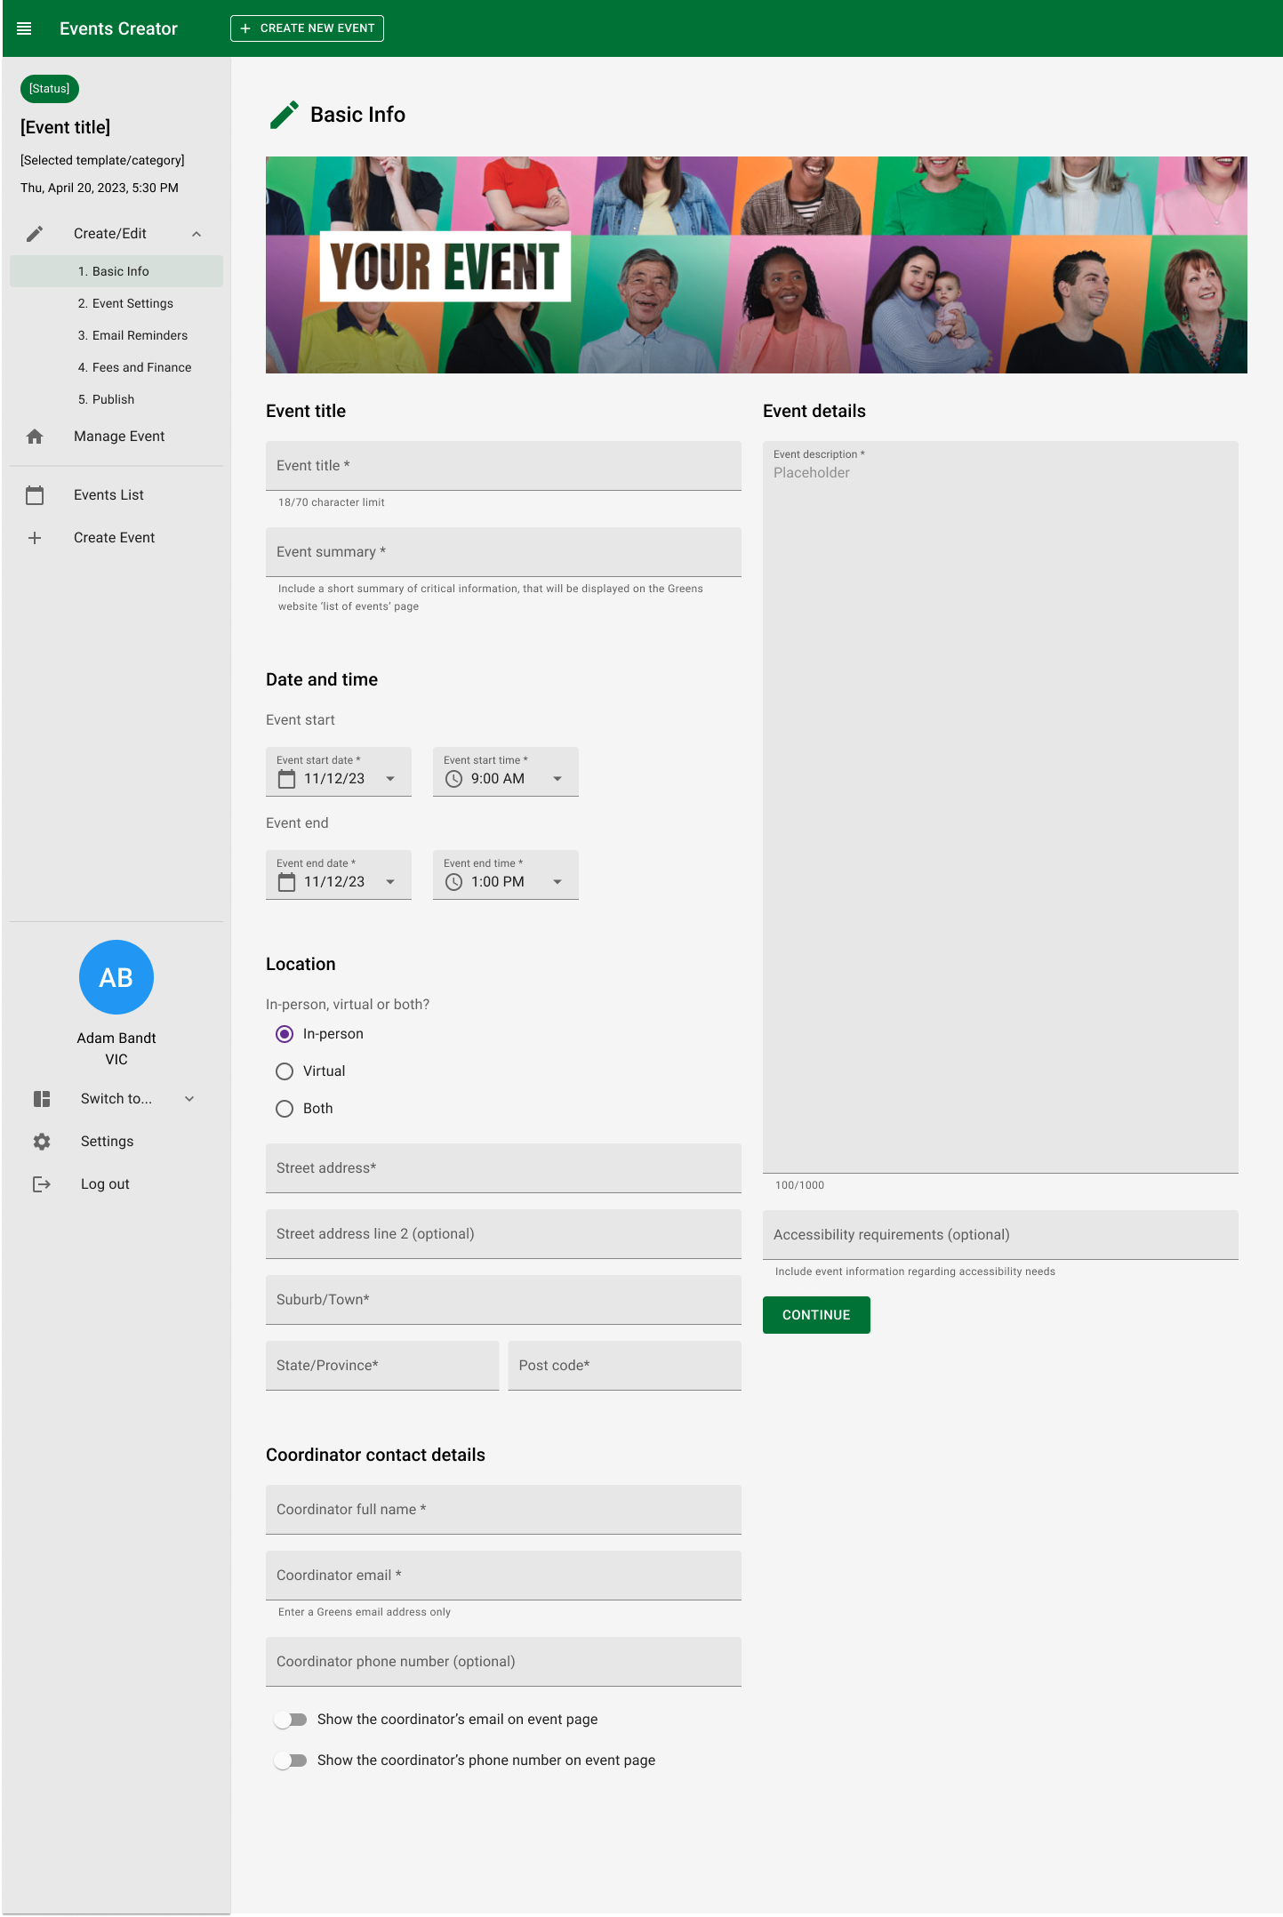Viewport: 1283px width, 1917px height.
Task: Go to step 5. Publish
Action: click(116, 399)
